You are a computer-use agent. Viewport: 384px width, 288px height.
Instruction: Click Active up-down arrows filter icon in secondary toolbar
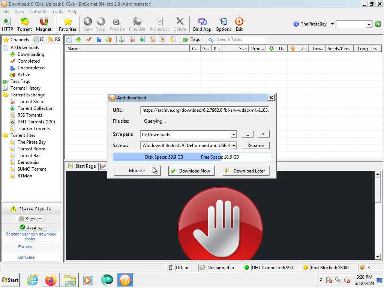pos(109,40)
